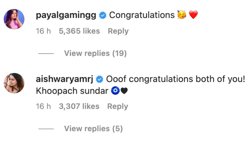The image size is (248, 141).
Task: Open payalgamingg's profile picture
Action: point(14,19)
